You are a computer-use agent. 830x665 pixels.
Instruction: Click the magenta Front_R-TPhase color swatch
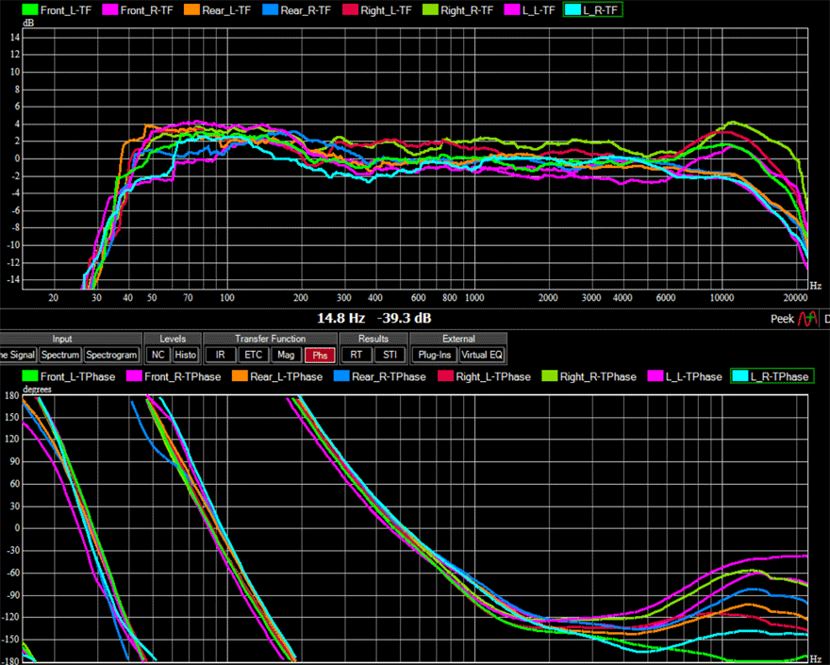coord(135,376)
